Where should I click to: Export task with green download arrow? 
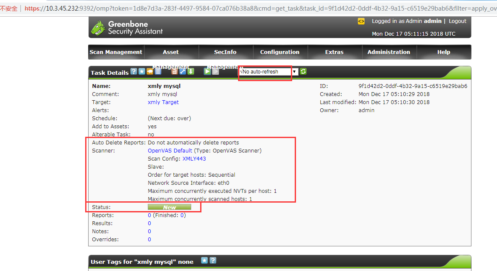191,71
